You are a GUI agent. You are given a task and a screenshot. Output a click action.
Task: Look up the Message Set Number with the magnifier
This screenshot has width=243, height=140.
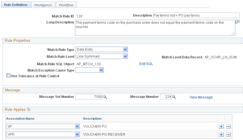pyautogui.click(x=105, y=97)
